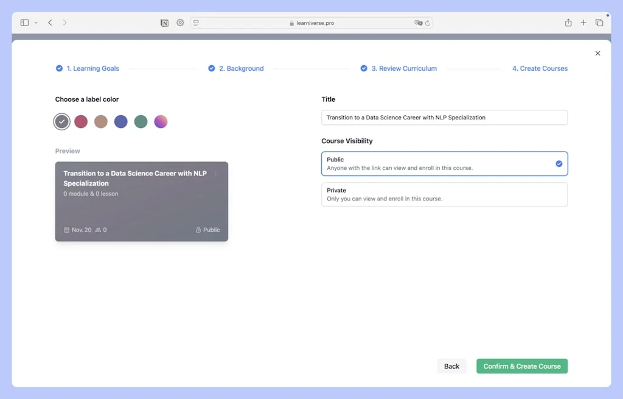Viewport: 623px width, 399px height.
Task: Open the tab overview icon
Action: 599,22
